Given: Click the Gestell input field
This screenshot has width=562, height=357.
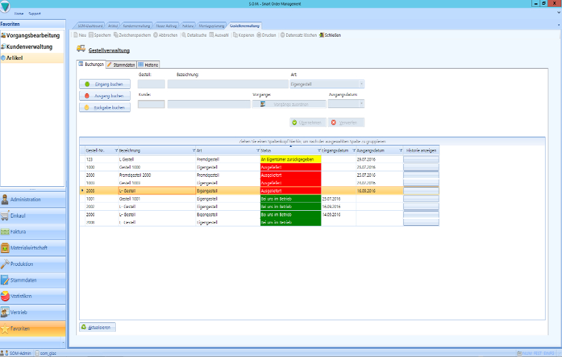Looking at the screenshot, I should pyautogui.click(x=151, y=84).
